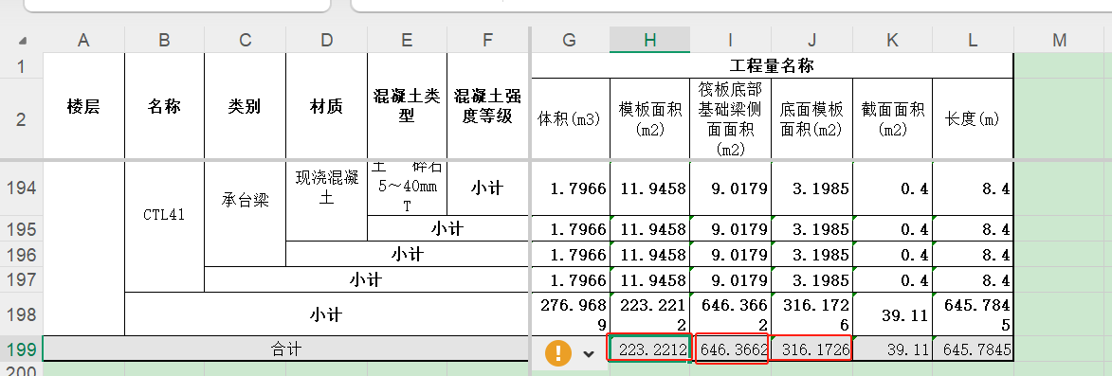The height and width of the screenshot is (376, 1112).
Task: Click the 合计 total row label
Action: pyautogui.click(x=286, y=349)
